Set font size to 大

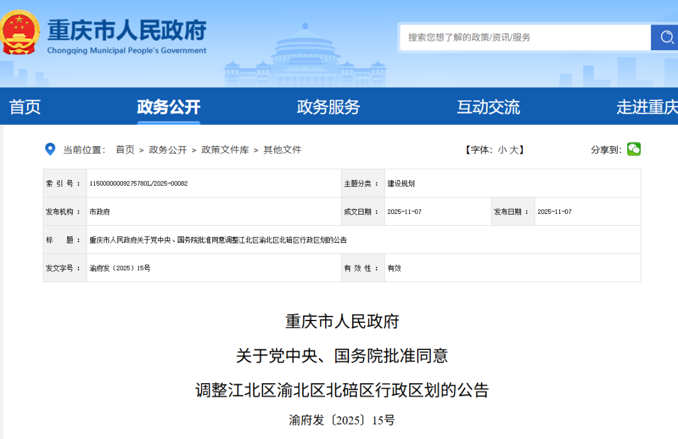514,150
